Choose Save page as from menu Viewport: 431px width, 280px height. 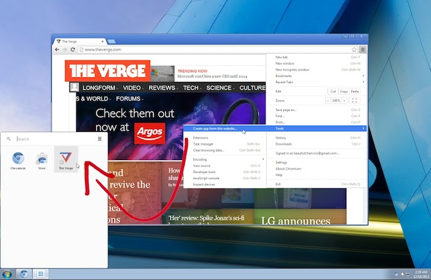(x=316, y=110)
